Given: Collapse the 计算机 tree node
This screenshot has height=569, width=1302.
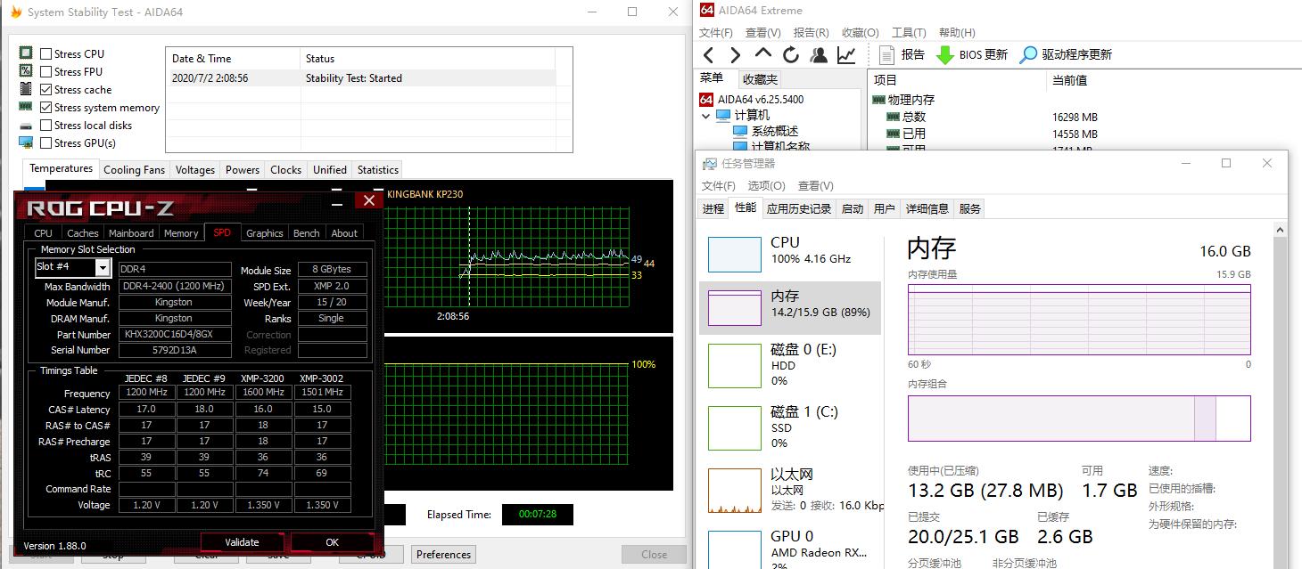Looking at the screenshot, I should [x=705, y=114].
